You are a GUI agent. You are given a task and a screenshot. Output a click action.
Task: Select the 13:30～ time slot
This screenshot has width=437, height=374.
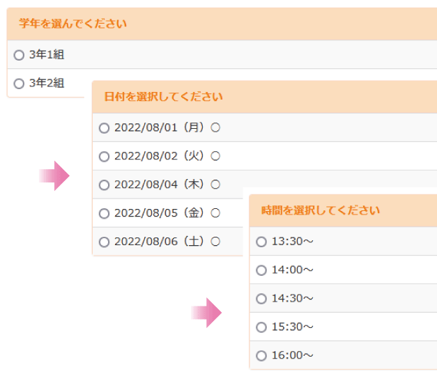(x=261, y=242)
